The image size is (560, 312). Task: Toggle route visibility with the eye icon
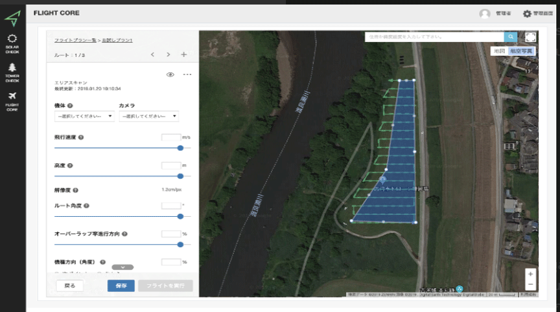[x=170, y=74]
